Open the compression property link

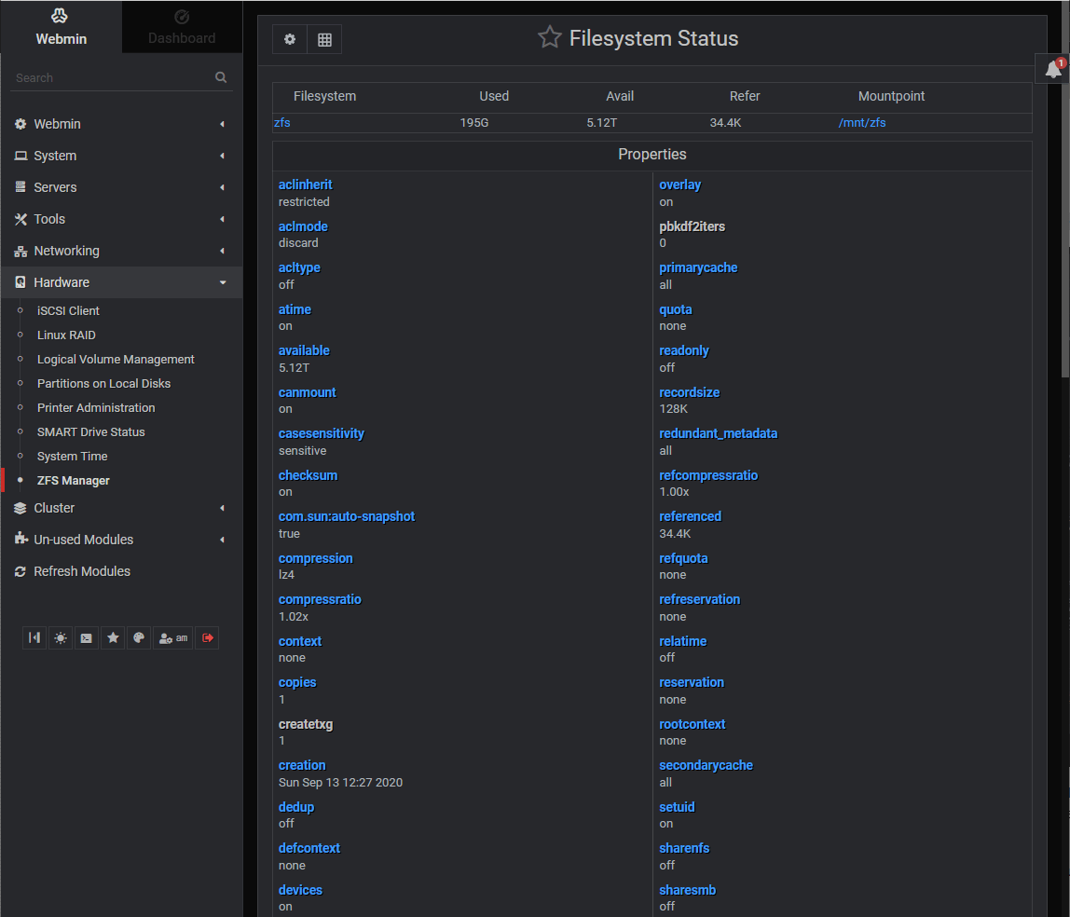click(x=315, y=557)
